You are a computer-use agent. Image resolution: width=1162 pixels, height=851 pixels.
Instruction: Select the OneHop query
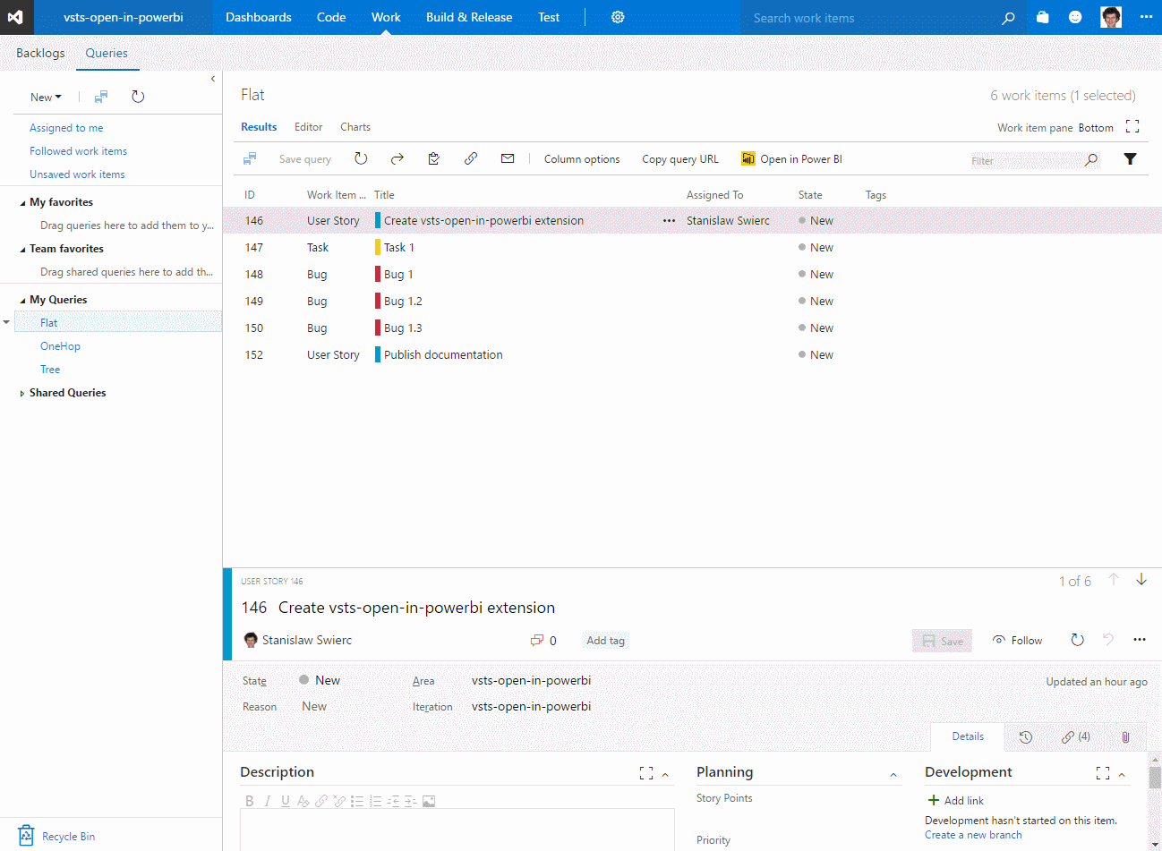[60, 346]
